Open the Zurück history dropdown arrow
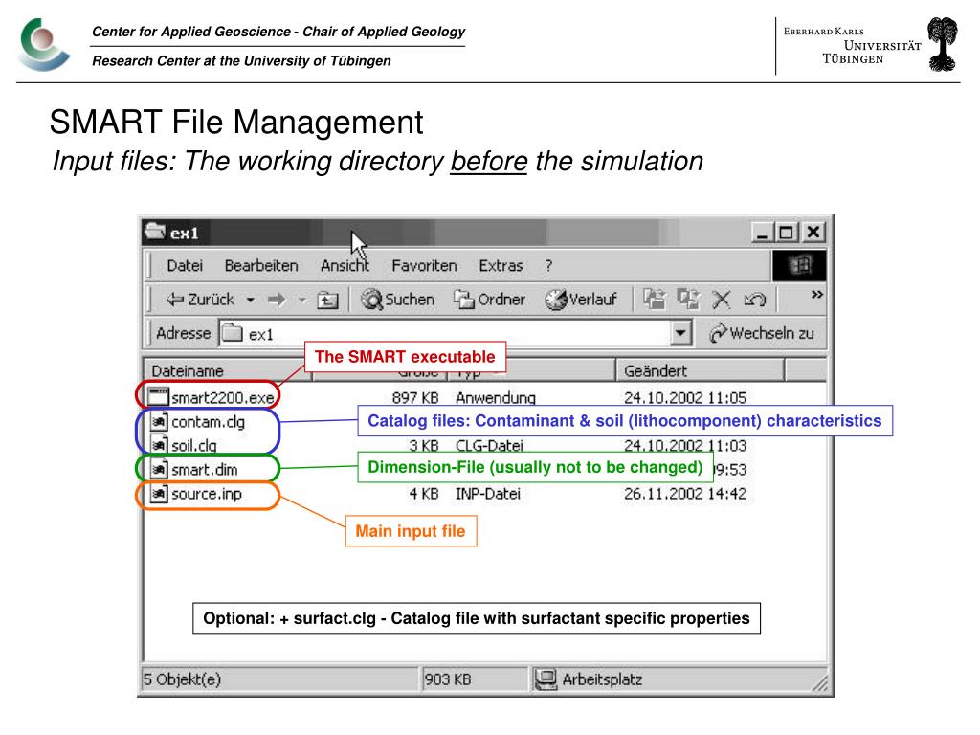The height and width of the screenshot is (735, 980). pos(250,300)
